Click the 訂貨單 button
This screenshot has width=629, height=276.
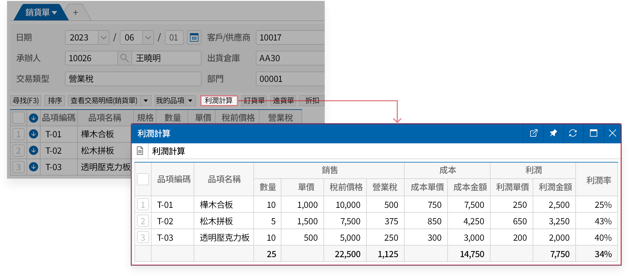coord(254,100)
